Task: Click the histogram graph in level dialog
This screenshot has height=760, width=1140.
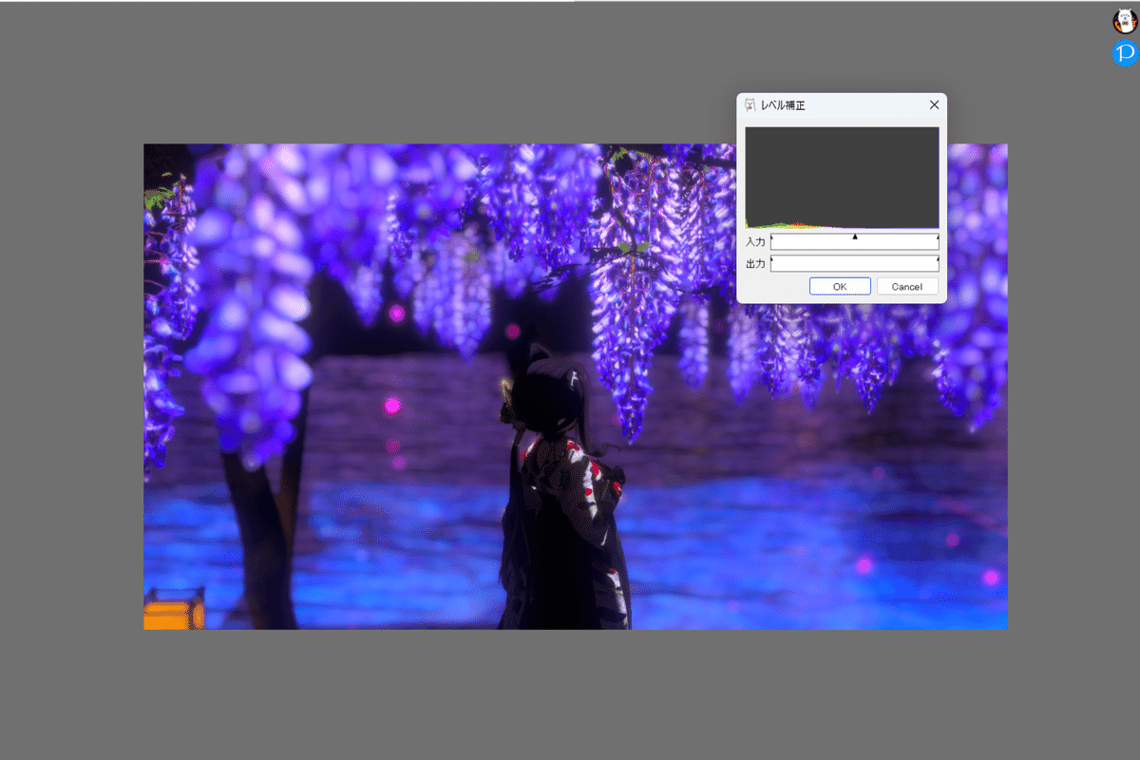Action: 842,178
